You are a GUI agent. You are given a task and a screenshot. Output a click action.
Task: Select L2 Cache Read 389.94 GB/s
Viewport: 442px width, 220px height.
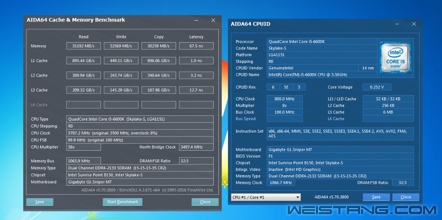click(x=83, y=75)
